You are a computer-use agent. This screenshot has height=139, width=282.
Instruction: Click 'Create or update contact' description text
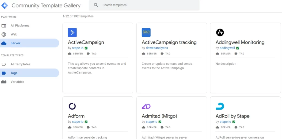pyautogui.click(x=167, y=66)
